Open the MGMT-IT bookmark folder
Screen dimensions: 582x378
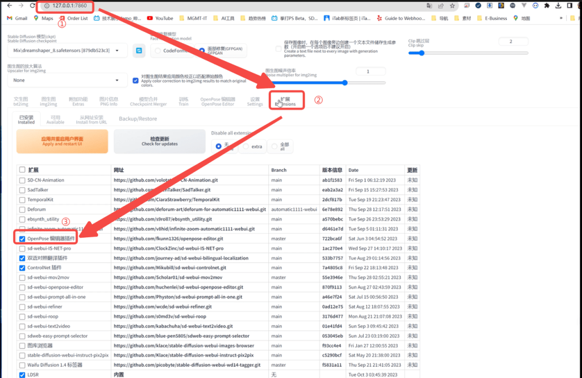click(x=193, y=18)
